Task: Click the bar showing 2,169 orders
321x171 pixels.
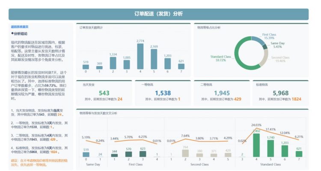Action: coord(154,59)
